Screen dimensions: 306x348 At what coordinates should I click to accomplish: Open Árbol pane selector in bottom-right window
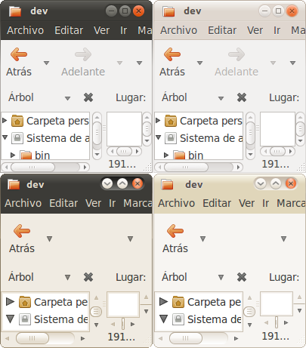[221, 278]
